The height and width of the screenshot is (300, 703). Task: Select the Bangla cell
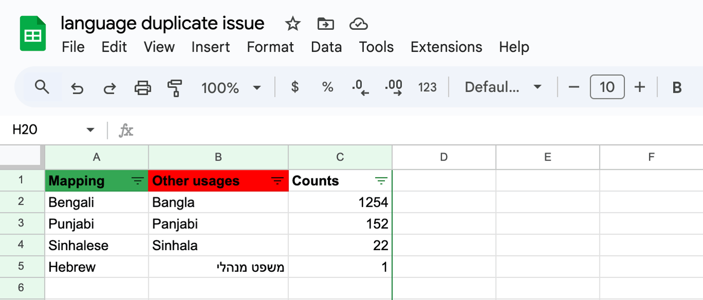coord(218,202)
